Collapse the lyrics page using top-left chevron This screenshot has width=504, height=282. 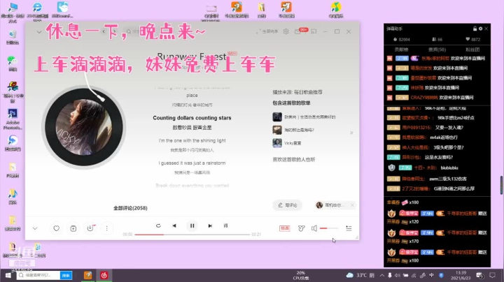39,31
